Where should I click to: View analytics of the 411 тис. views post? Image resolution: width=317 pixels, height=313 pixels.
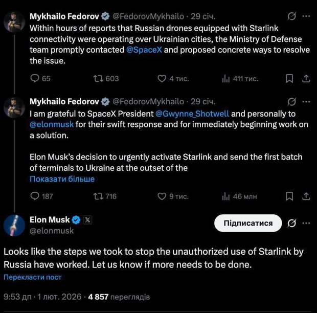(226, 78)
